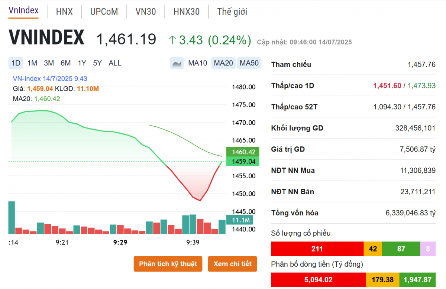This screenshot has width=446, height=289.
Task: Click the 9:29 time axis label
Action: 120,242
